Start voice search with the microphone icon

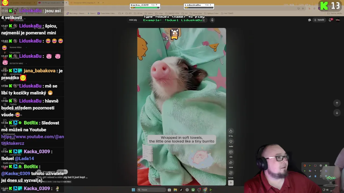click(212, 20)
